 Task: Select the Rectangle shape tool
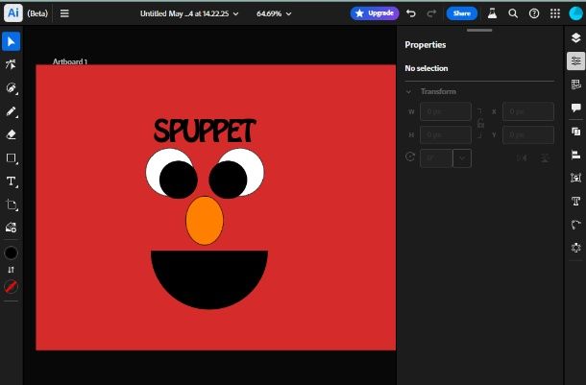[x=12, y=158]
